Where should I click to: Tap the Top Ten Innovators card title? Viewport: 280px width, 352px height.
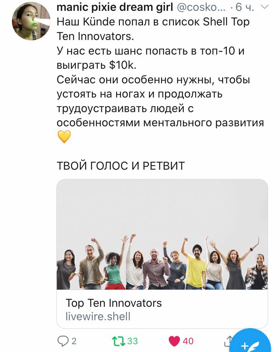tap(113, 303)
